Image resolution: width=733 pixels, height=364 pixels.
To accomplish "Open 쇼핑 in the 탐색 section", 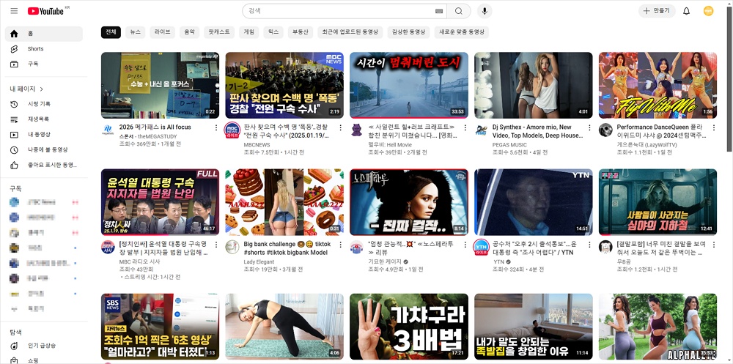I will tap(44, 360).
